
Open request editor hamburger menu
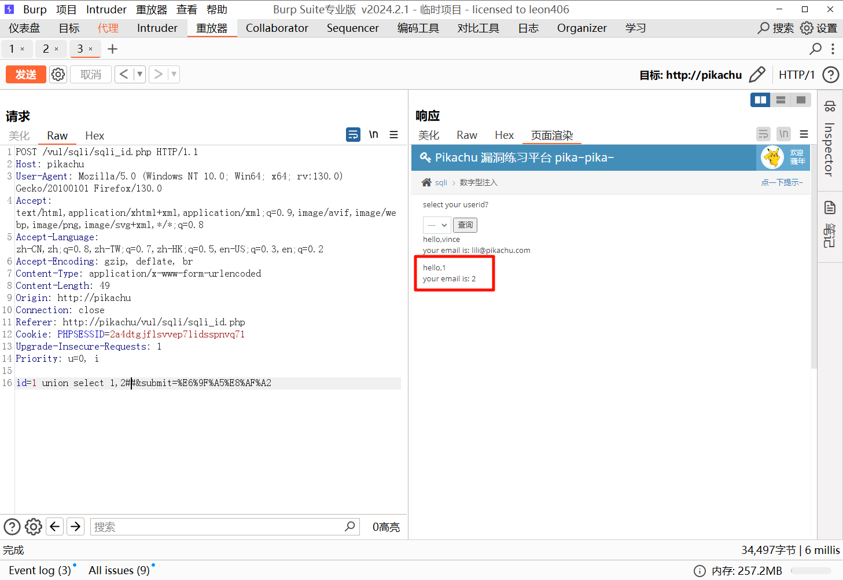[394, 134]
